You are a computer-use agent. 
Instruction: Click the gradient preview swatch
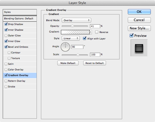tap(75, 32)
